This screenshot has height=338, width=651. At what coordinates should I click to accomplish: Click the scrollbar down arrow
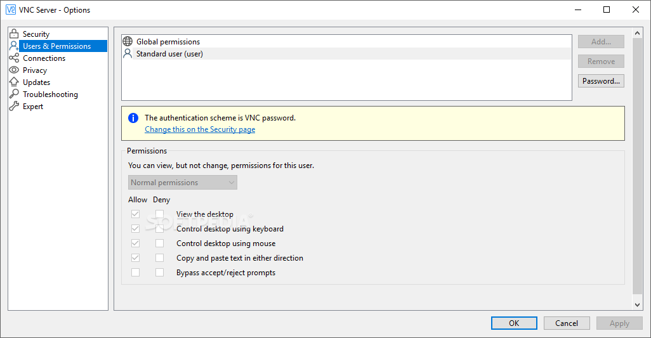pyautogui.click(x=638, y=305)
